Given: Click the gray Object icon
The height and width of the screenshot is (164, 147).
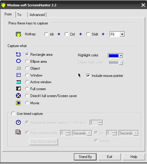Looking at the screenshot, I should point(18,68).
